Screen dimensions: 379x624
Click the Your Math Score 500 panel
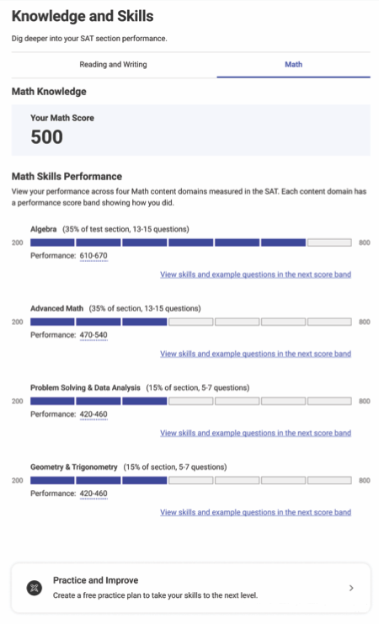click(x=190, y=131)
